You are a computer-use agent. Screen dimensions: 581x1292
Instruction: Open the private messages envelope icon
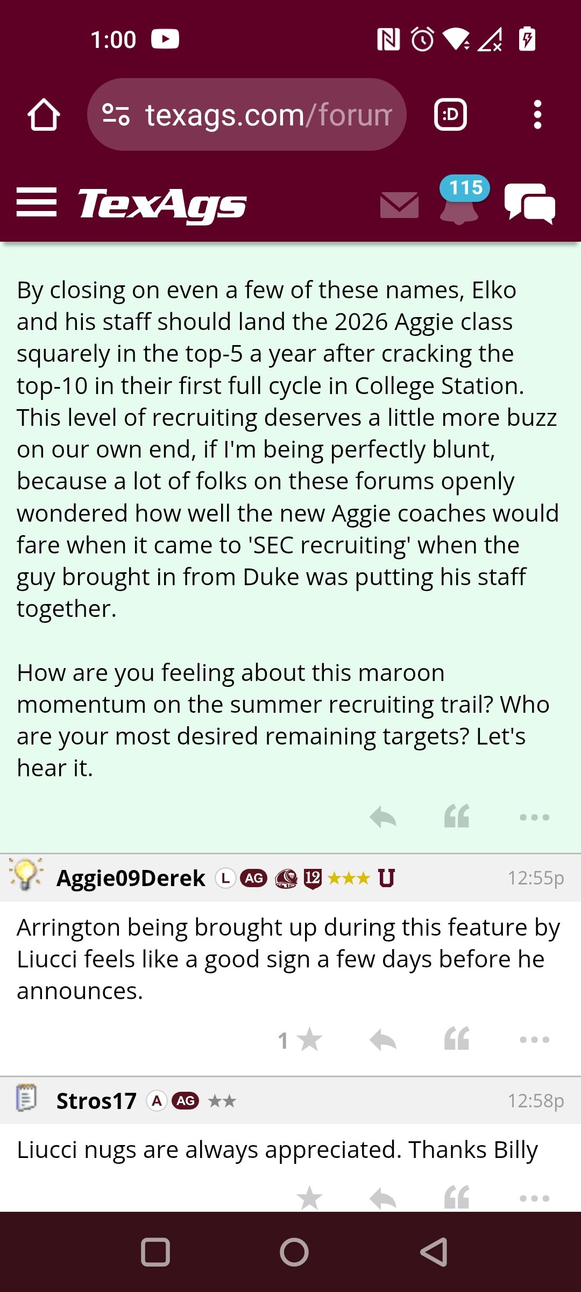[399, 205]
